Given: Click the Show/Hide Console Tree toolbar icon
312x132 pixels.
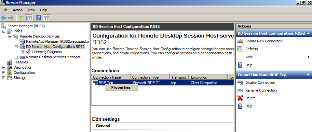Looking at the screenshot, I should coord(29,18).
